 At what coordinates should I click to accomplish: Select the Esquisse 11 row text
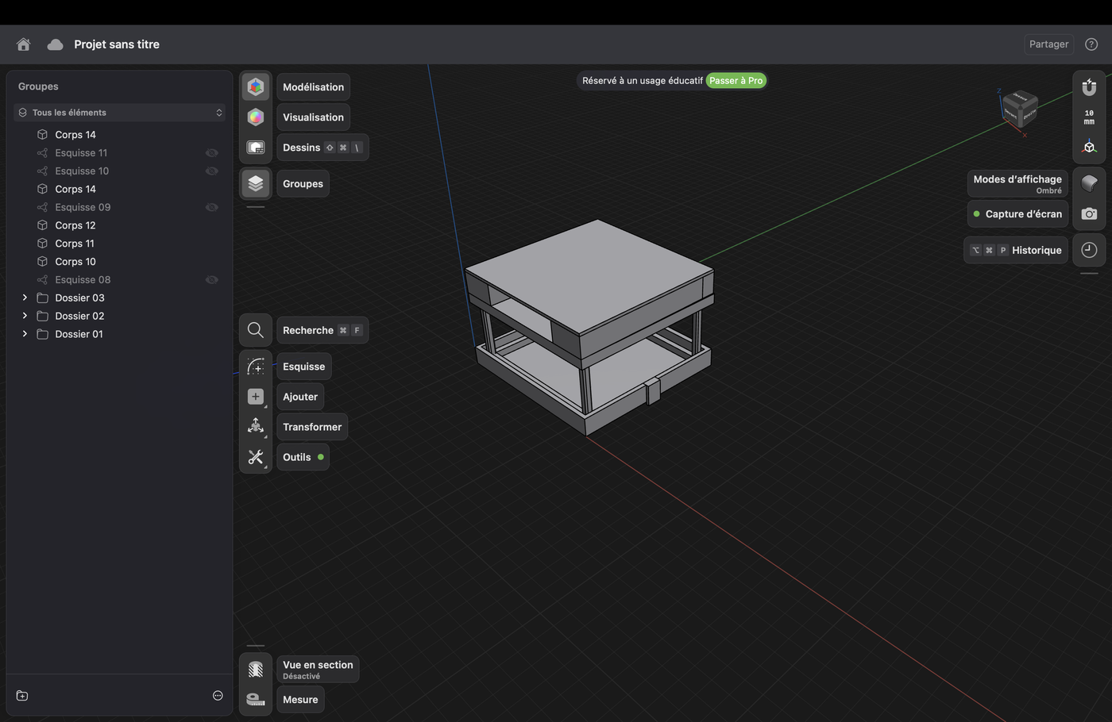coord(81,153)
